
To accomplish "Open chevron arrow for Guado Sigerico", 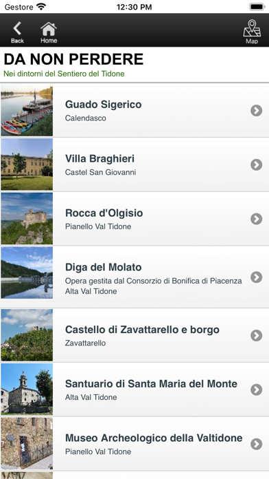I will click(257, 111).
